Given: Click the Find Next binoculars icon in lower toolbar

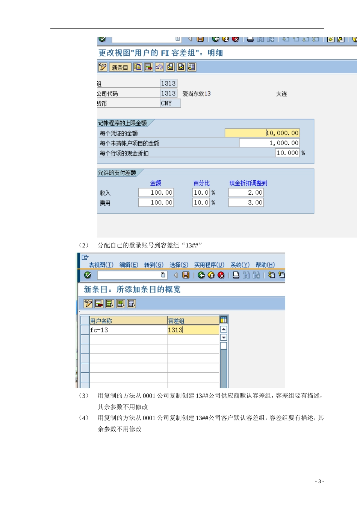Looking at the screenshot, I should pos(256,275).
